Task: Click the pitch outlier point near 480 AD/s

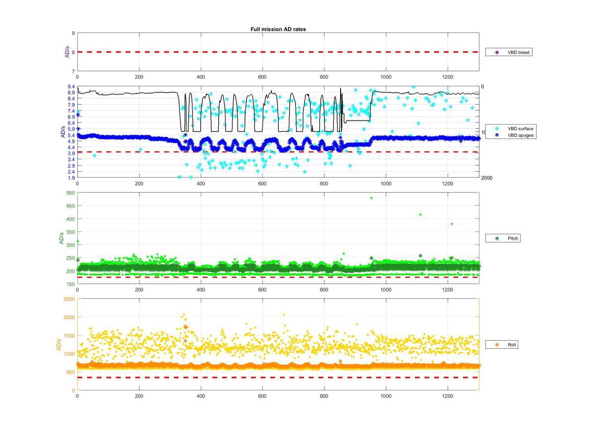Action: tap(371, 198)
